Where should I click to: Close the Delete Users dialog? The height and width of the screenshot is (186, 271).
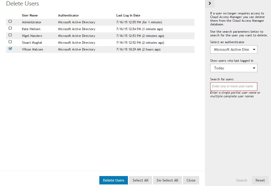pyautogui.click(x=191, y=180)
